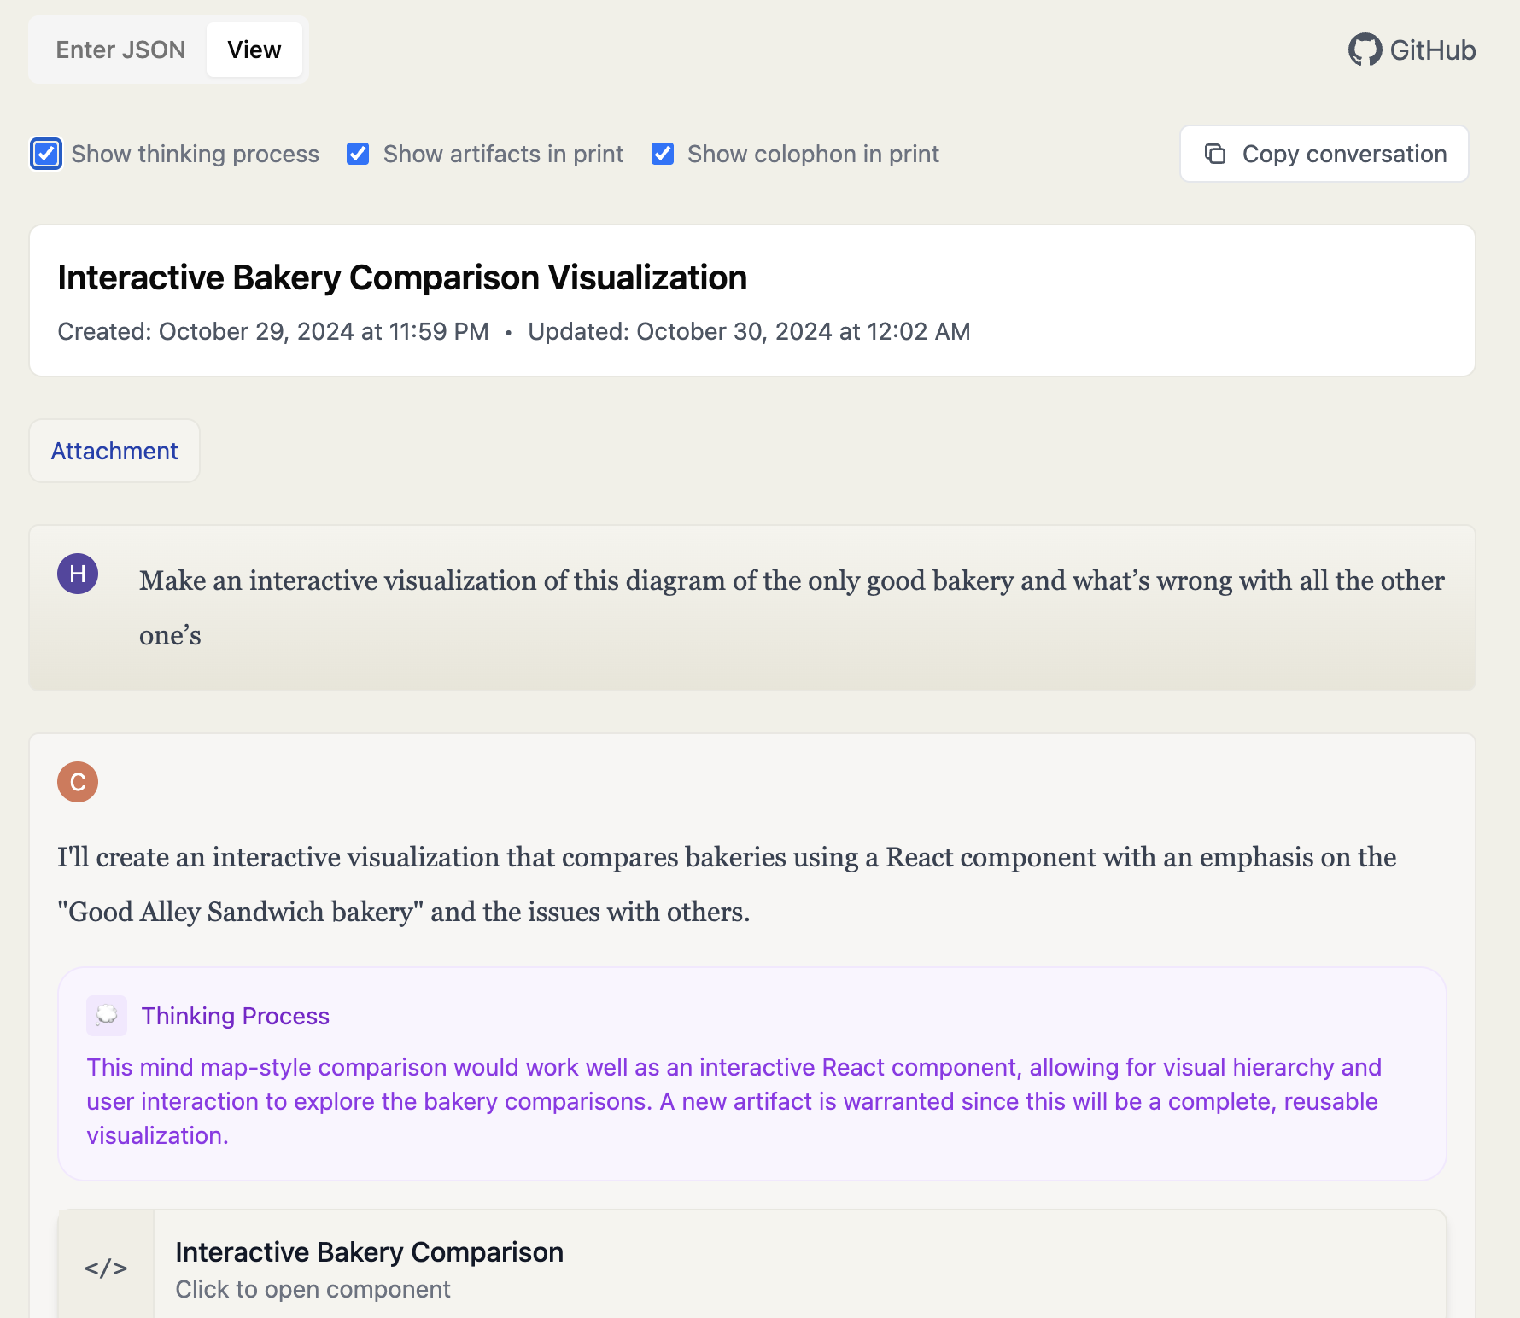
Task: Click the copy icon in Copy conversation
Action: tap(1215, 154)
